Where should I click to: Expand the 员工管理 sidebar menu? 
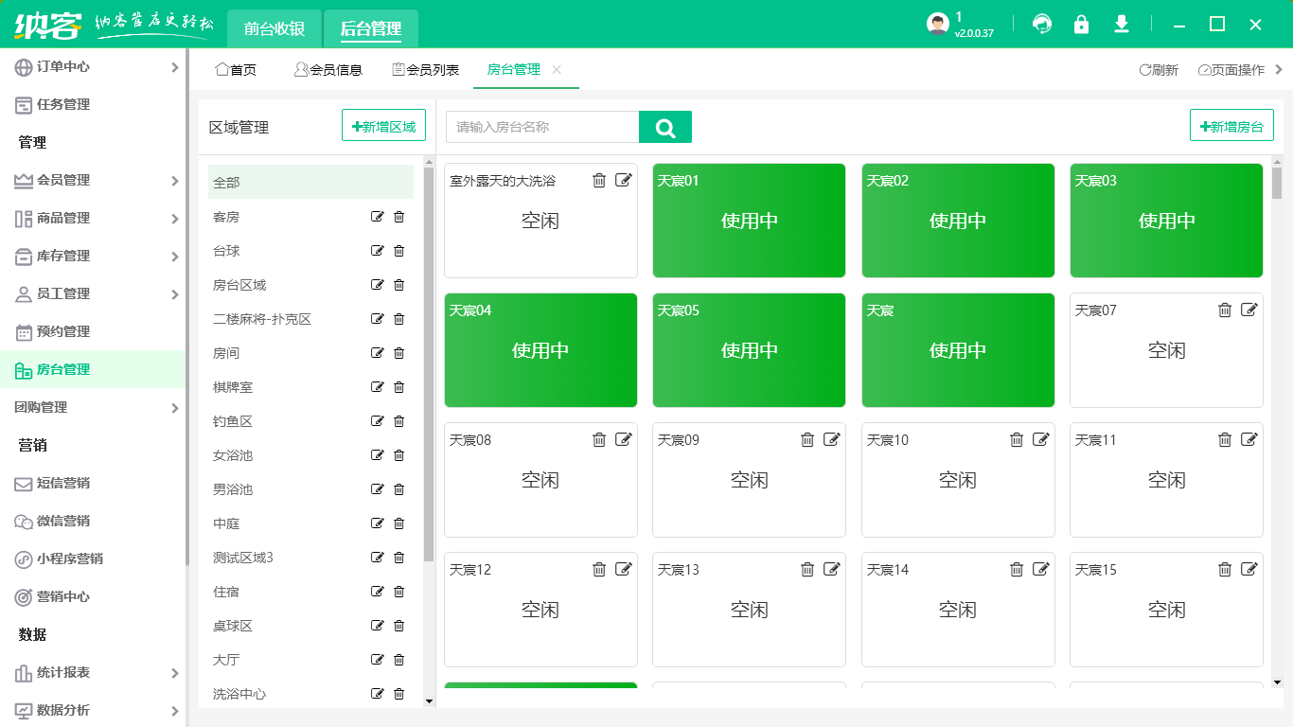click(174, 294)
